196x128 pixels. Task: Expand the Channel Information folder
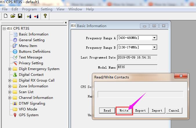click(x=10, y=98)
